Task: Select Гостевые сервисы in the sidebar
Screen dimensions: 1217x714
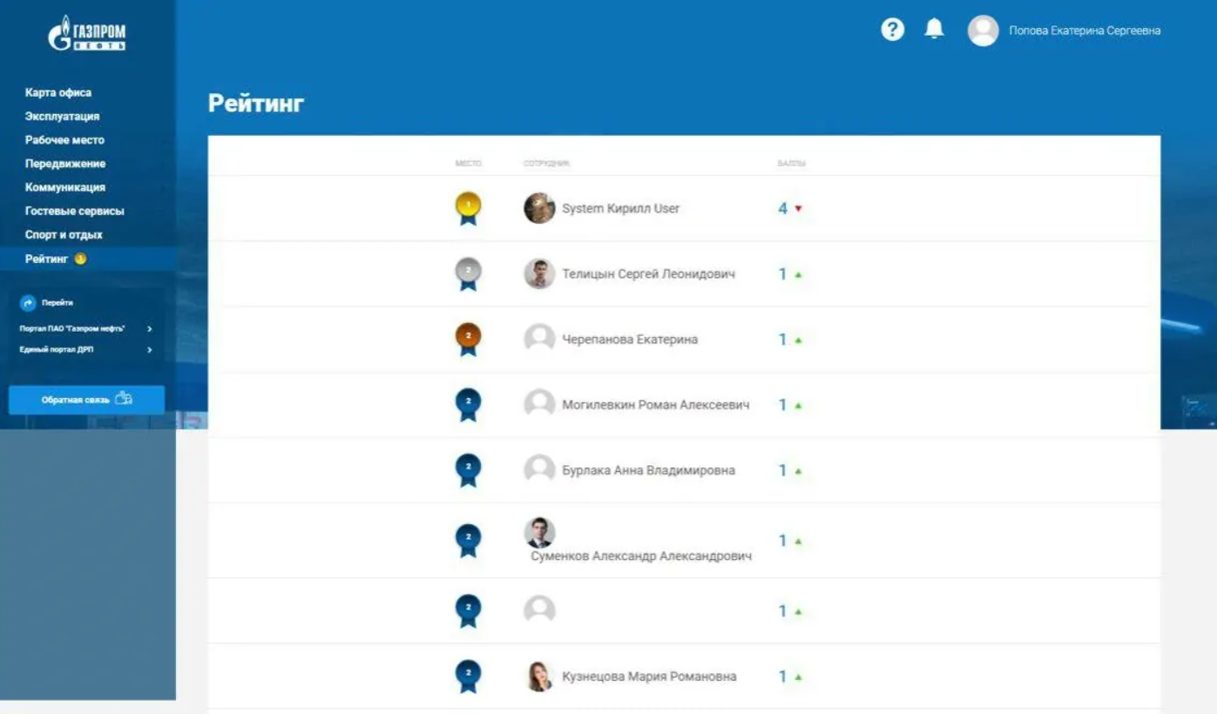Action: coord(74,211)
